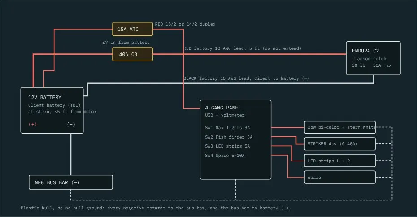Click the ≤7 in from battery note
Viewport: 417px width, 217px height.
126,42
